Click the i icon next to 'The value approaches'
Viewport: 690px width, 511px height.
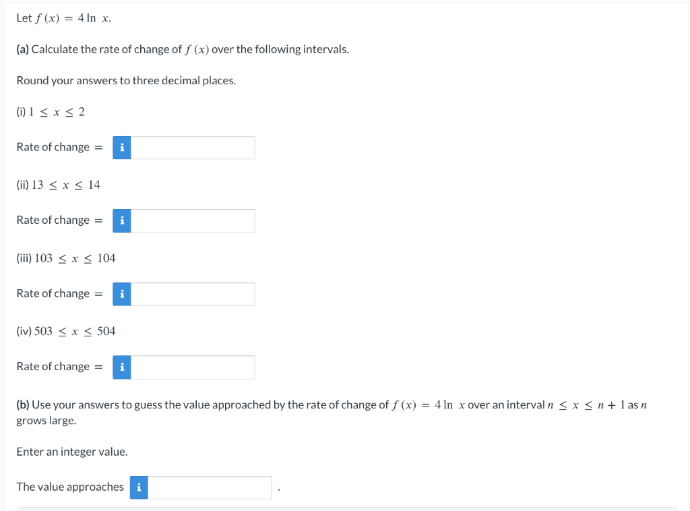pos(138,487)
